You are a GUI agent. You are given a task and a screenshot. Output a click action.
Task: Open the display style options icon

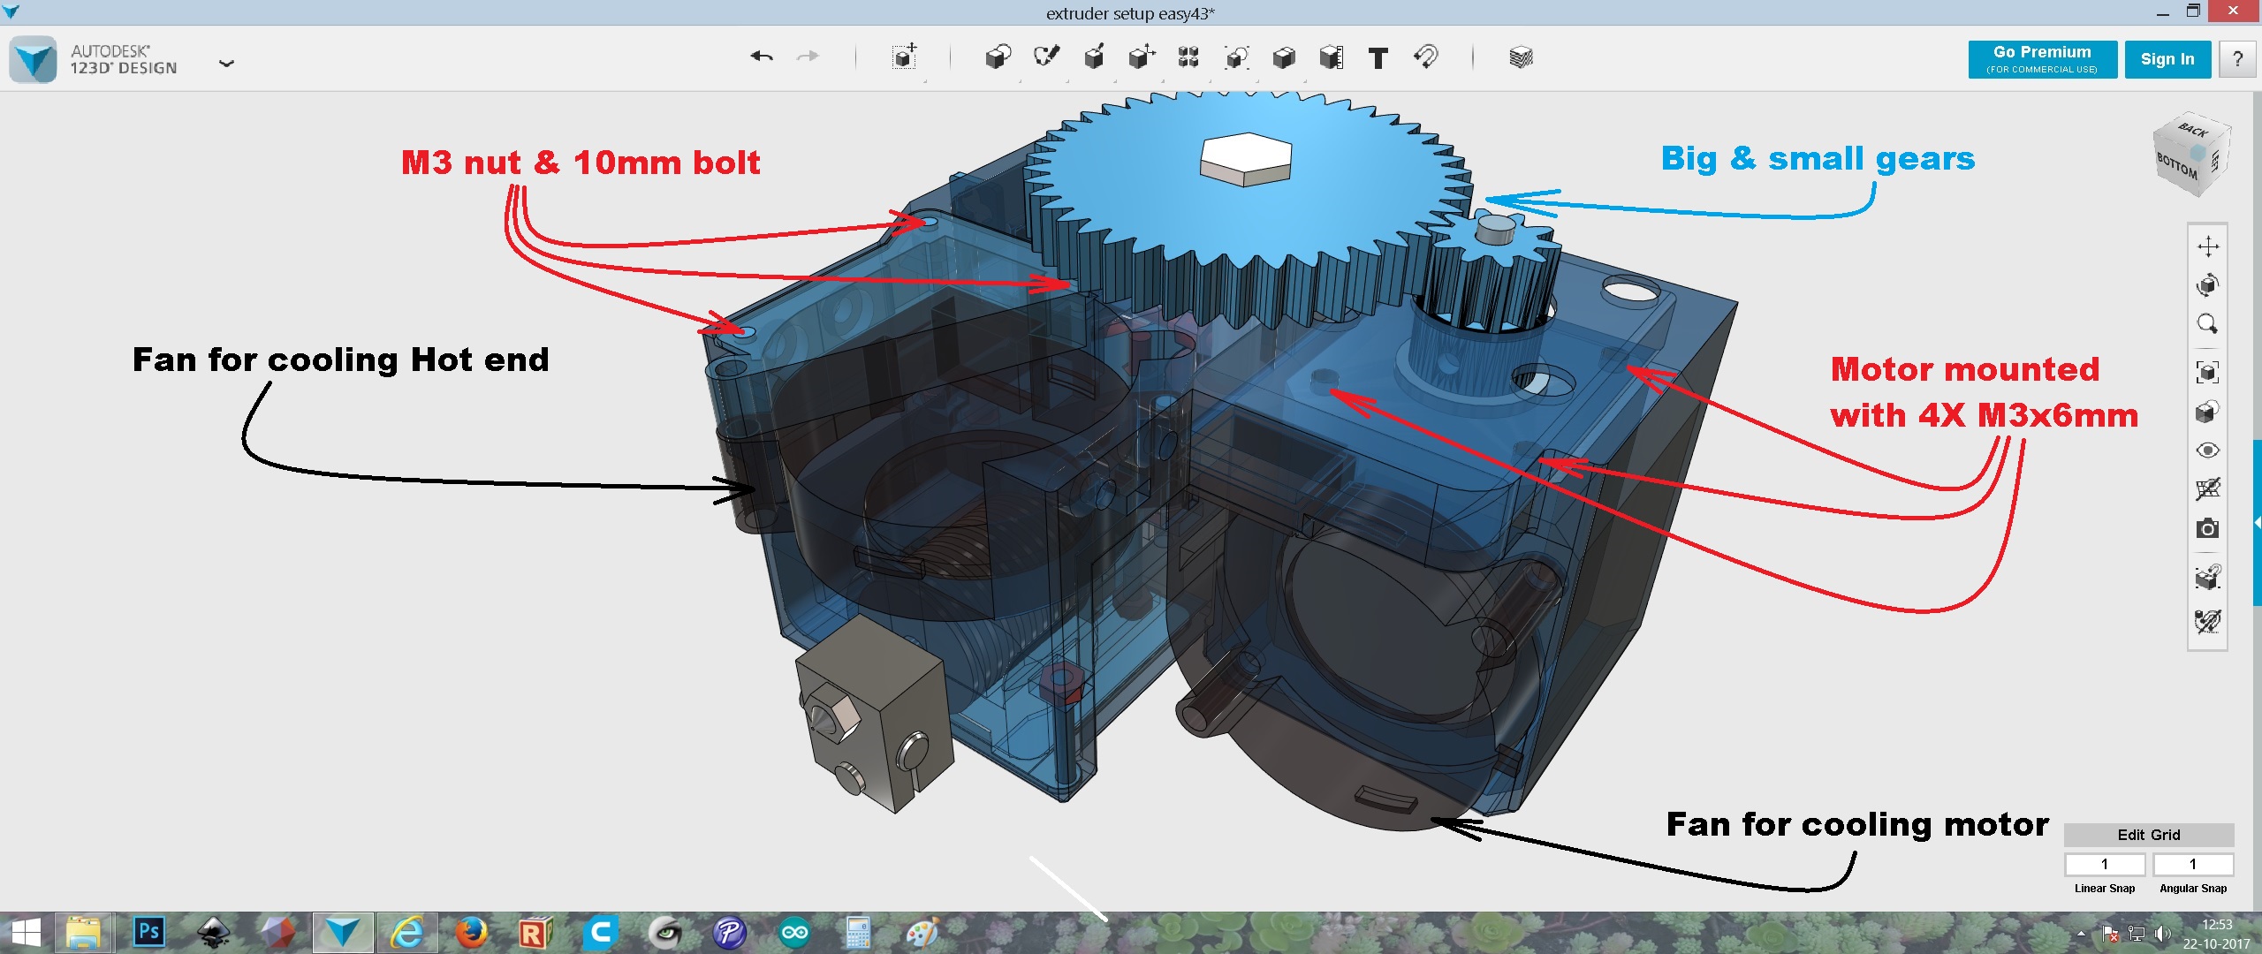point(2207,412)
